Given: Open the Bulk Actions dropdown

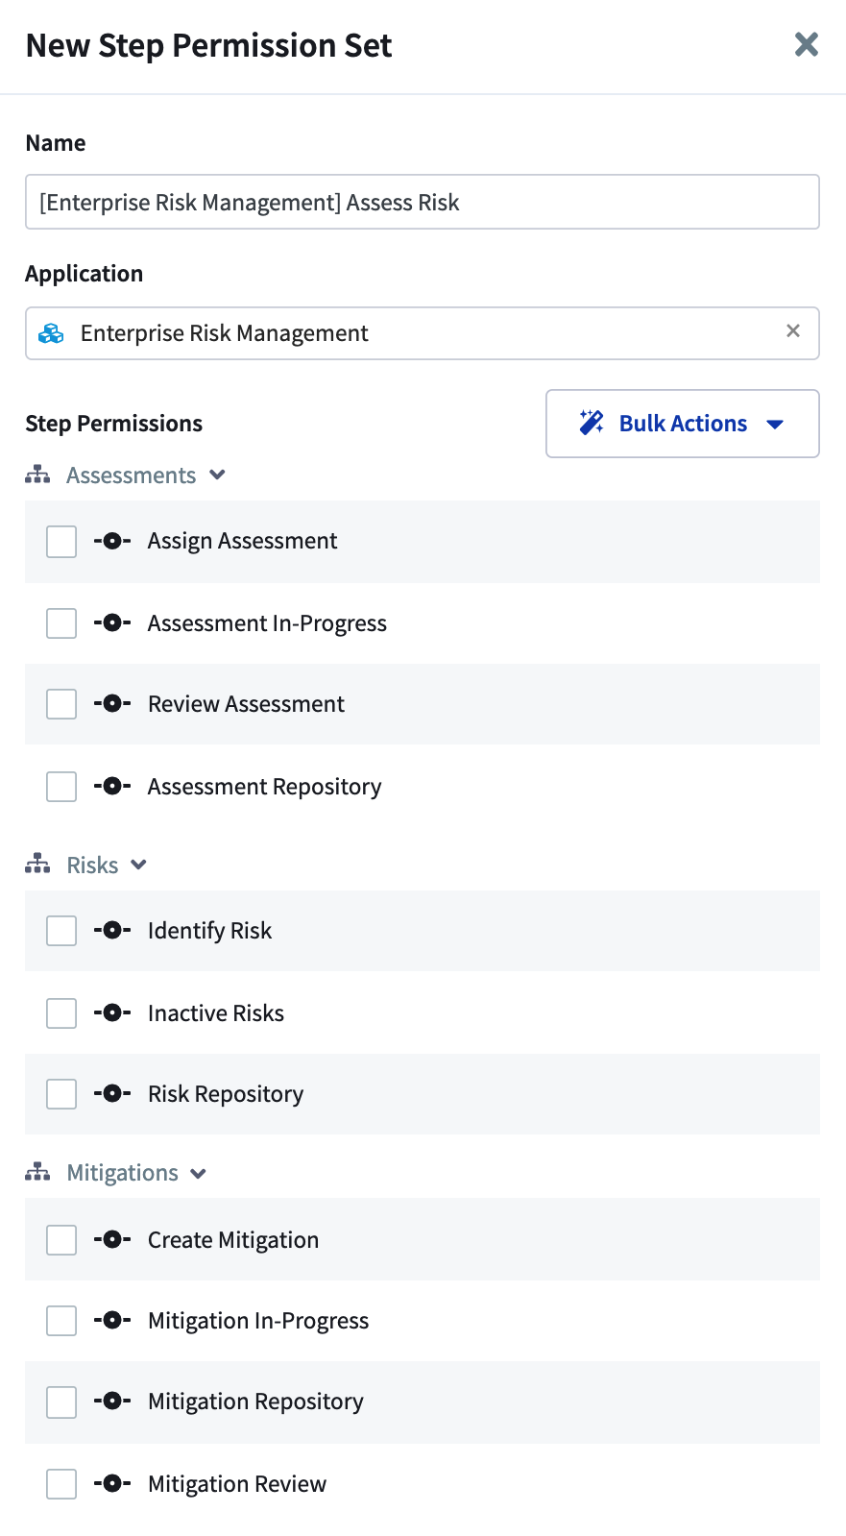Looking at the screenshot, I should click(682, 423).
